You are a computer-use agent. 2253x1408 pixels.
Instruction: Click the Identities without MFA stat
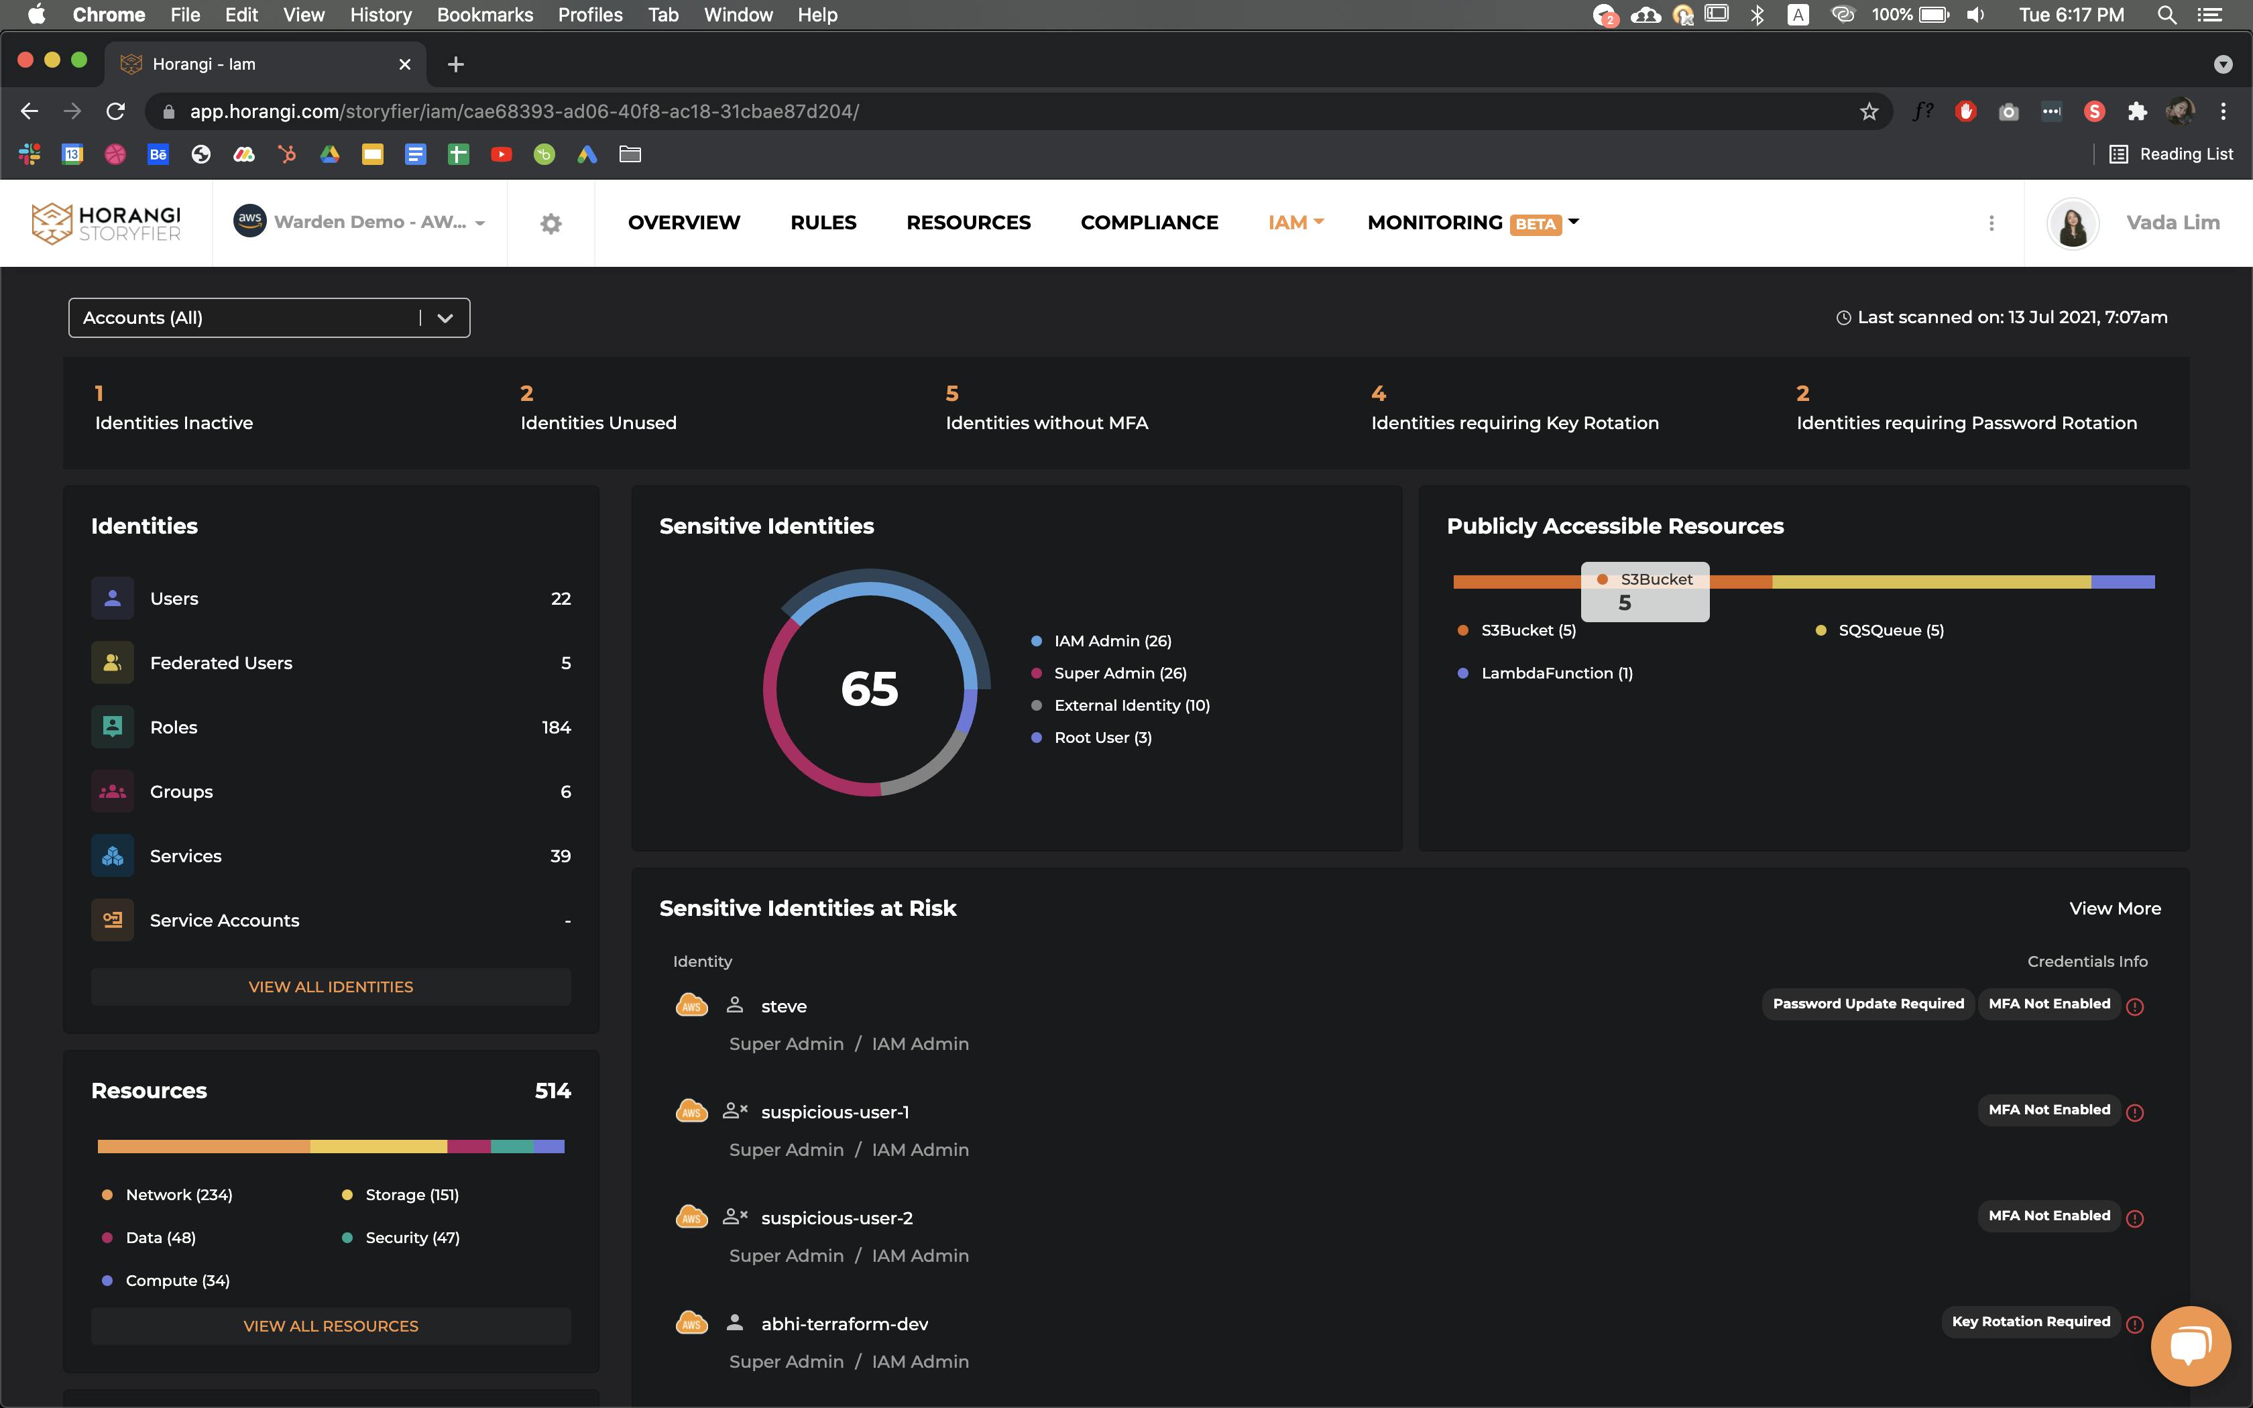pyautogui.click(x=1045, y=409)
